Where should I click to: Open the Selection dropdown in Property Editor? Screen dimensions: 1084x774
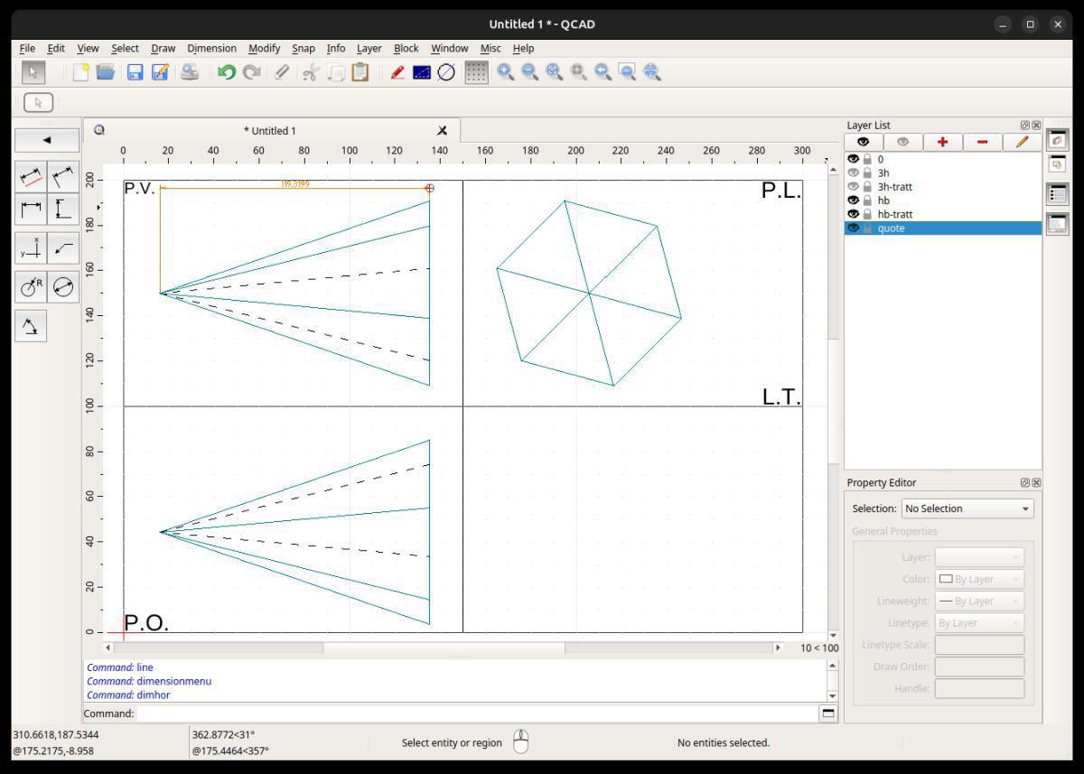pos(967,508)
